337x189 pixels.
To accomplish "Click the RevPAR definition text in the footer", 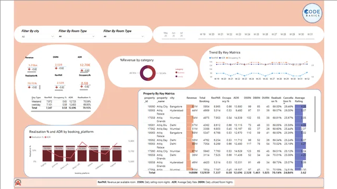I will pos(117,182).
